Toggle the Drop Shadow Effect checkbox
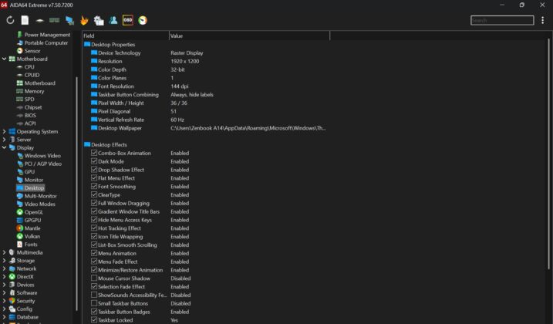The height and width of the screenshot is (324, 553). pos(94,170)
